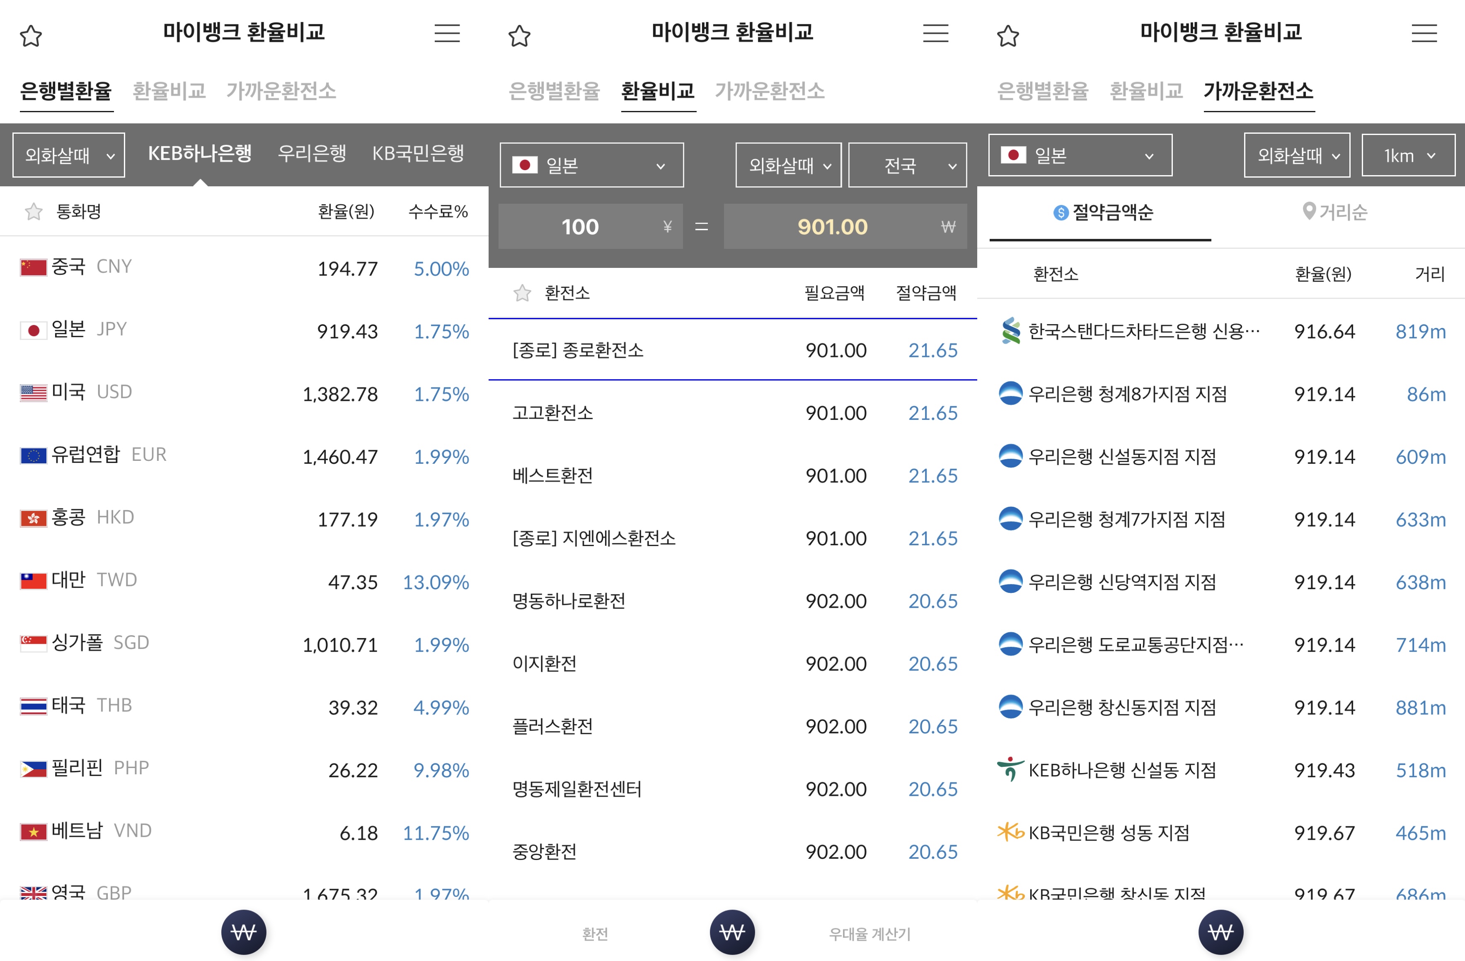Click star icon beside 환전소 column header
This screenshot has height=961, width=1465.
(x=522, y=293)
